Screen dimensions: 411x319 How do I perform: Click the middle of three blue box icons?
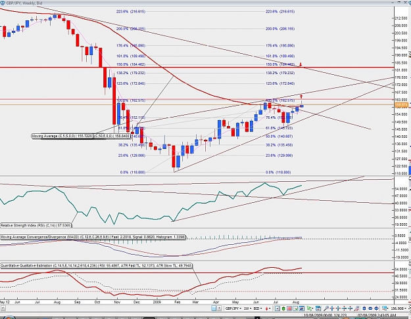click(x=370, y=308)
